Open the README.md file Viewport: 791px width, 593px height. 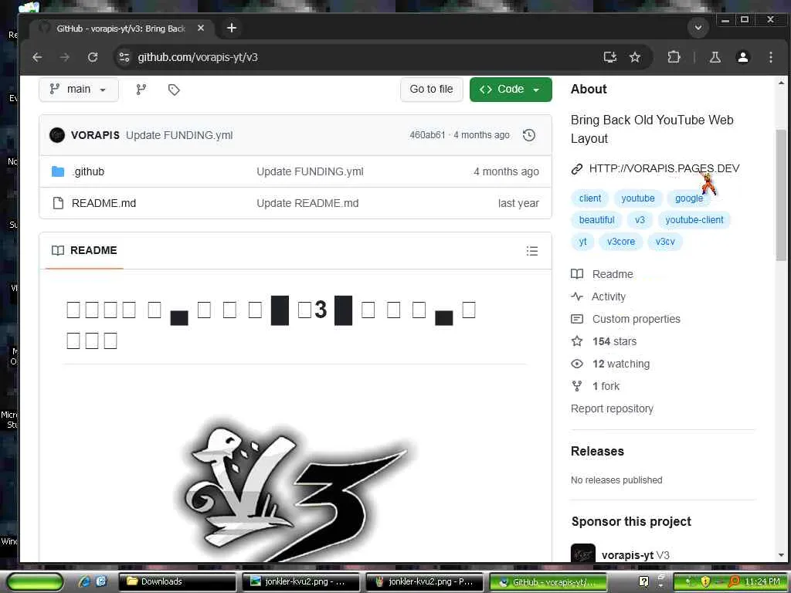104,203
